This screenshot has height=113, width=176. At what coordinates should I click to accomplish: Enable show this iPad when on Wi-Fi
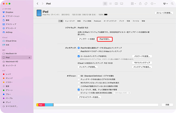(79, 83)
